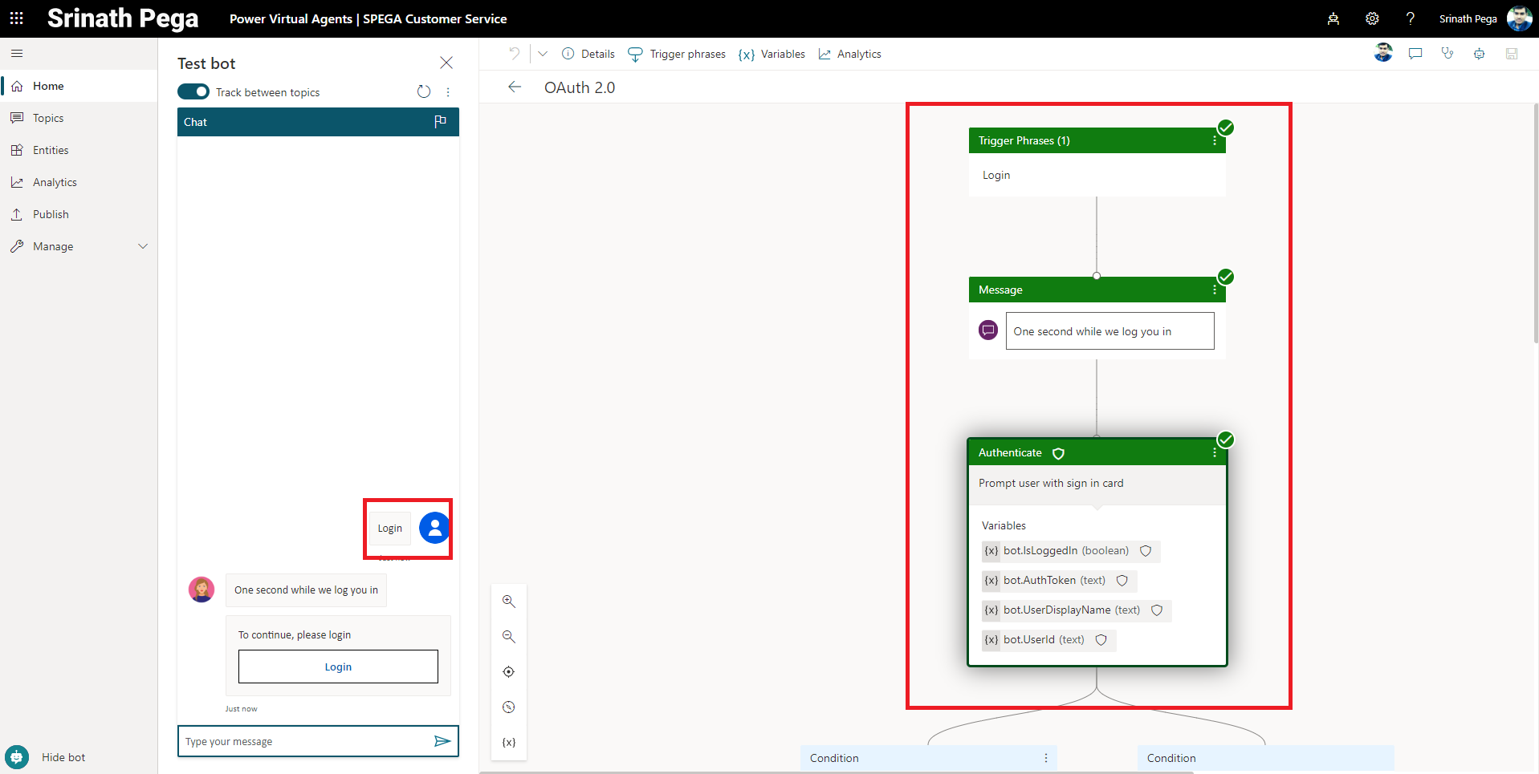The height and width of the screenshot is (774, 1539).
Task: Toggle Track between topics switch
Action: (193, 92)
